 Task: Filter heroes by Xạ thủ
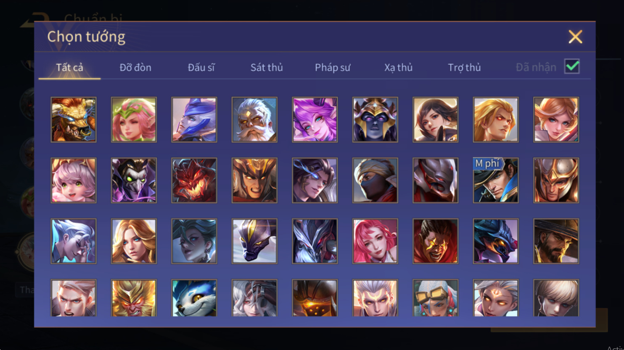(x=398, y=67)
